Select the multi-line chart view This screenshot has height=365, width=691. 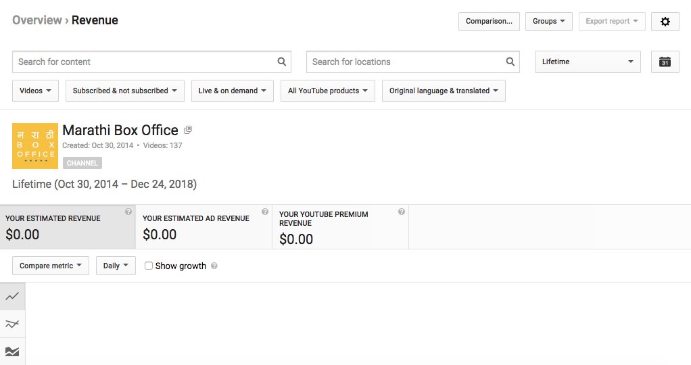click(x=12, y=324)
